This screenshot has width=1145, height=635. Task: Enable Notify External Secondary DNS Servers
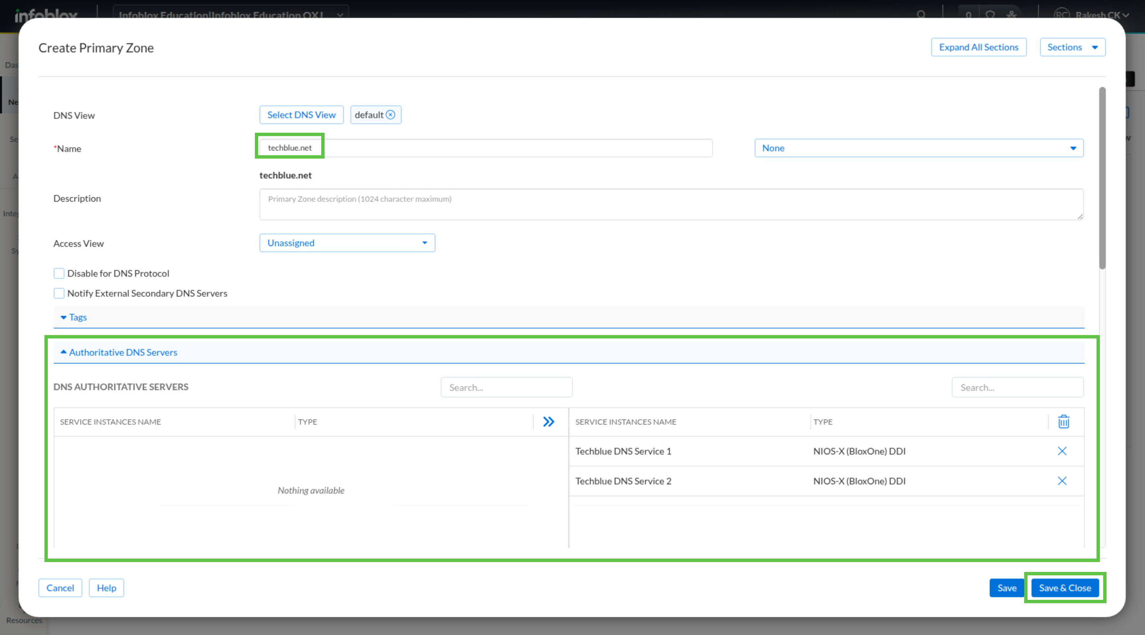pyautogui.click(x=59, y=293)
